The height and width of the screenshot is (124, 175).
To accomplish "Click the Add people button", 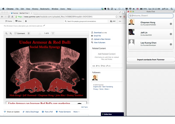I will (113, 21).
